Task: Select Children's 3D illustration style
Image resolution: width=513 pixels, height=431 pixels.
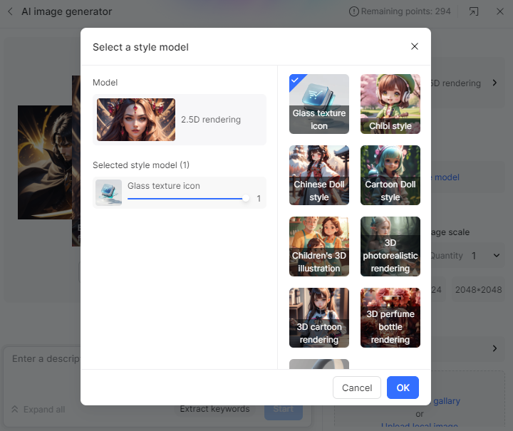Action: point(319,246)
